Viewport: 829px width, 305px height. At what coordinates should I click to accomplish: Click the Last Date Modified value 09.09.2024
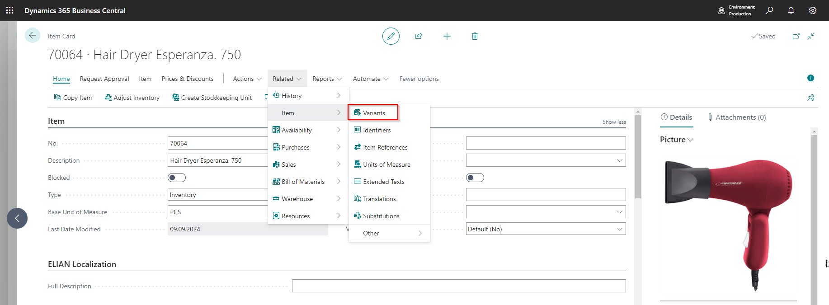[248, 229]
